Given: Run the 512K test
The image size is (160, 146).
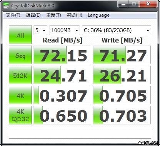Looking at the screenshot, I should pos(20,75).
